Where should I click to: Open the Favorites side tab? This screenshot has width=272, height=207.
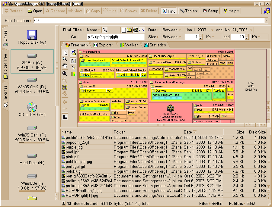coord(5,96)
